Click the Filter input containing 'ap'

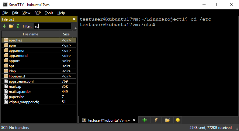52,26
